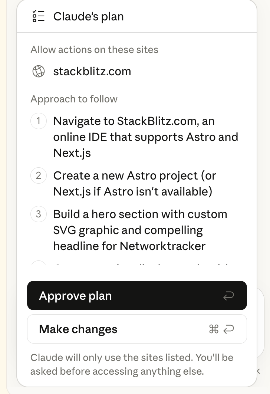The width and height of the screenshot is (270, 394).
Task: Click the "Create a new Astro project" step
Action: click(134, 183)
